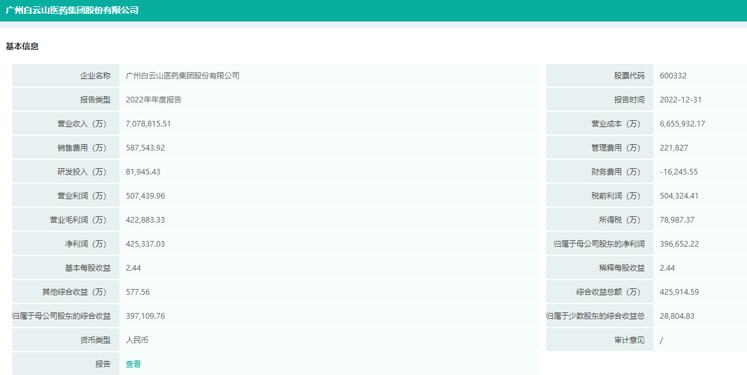This screenshot has width=747, height=375.
Task: Select value 397,109.76
Action: 145,316
